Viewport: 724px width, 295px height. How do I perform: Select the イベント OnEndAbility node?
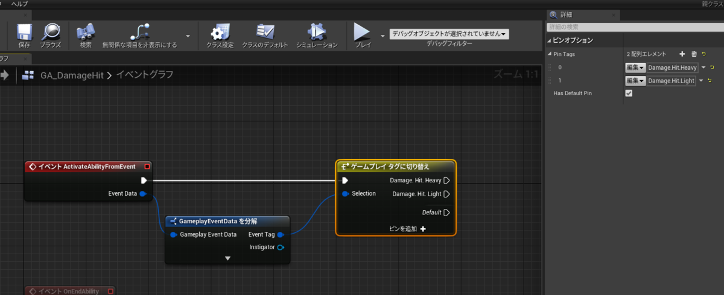pyautogui.click(x=70, y=291)
